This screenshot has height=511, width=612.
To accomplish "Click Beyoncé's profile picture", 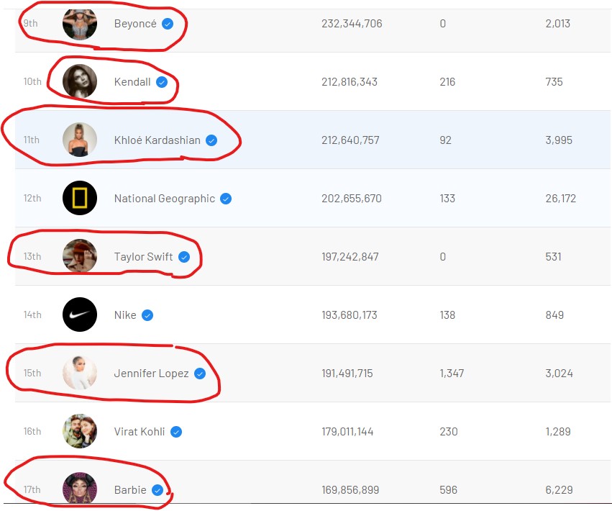I will click(79, 24).
